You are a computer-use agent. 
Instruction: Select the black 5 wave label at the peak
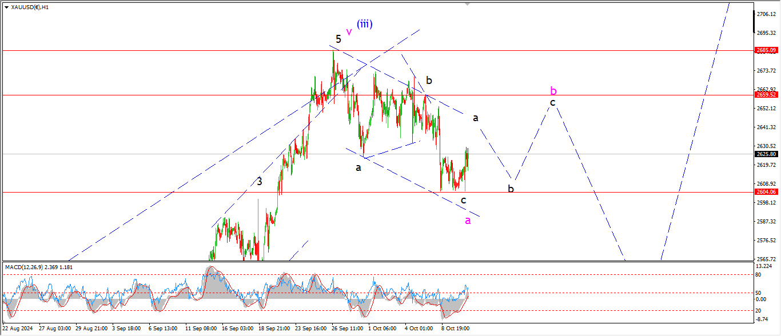tap(338, 39)
